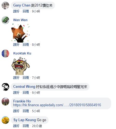Open Sy Lap Keung's flower avatar
Screen dimensions: 116x129
pyautogui.click(x=5, y=120)
